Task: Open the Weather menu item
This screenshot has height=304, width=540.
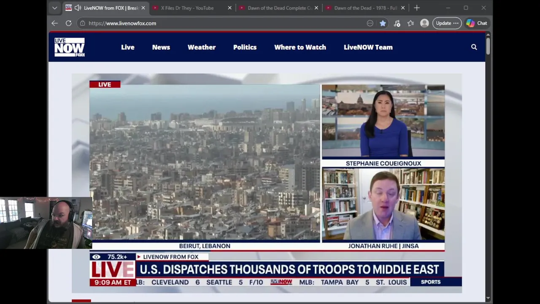Action: (202, 47)
